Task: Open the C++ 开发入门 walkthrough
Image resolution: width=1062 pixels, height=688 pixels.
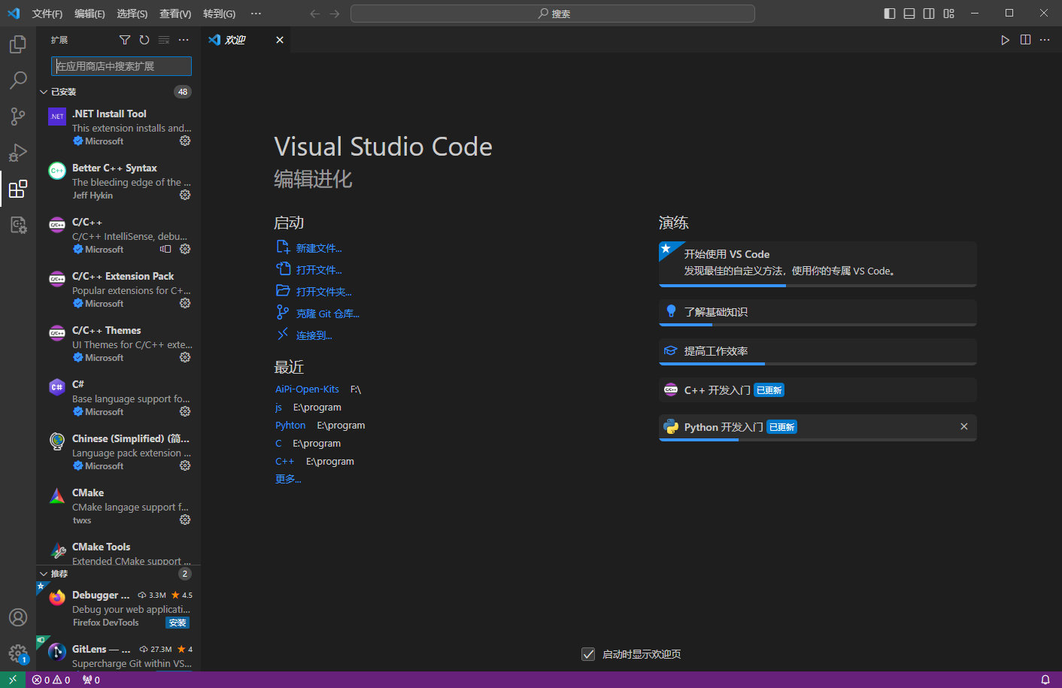Action: tap(818, 390)
